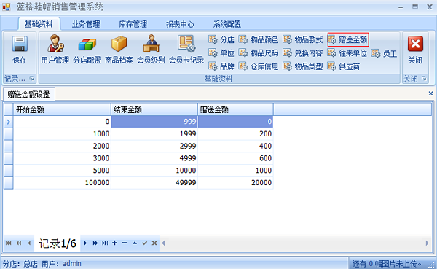Delete current record with minus

(125, 243)
